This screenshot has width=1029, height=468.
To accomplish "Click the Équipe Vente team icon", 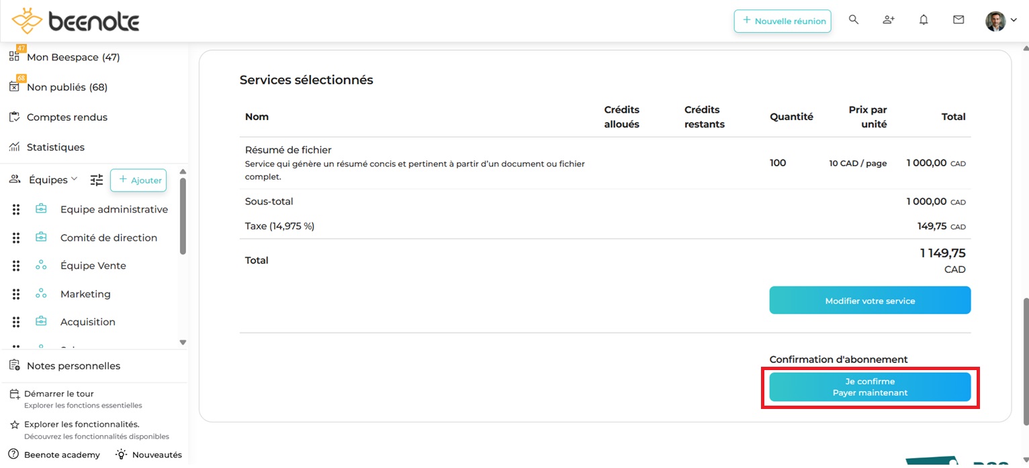I will 41,266.
